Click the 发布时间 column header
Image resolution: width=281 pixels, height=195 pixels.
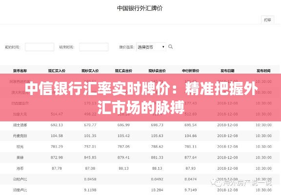(263, 71)
